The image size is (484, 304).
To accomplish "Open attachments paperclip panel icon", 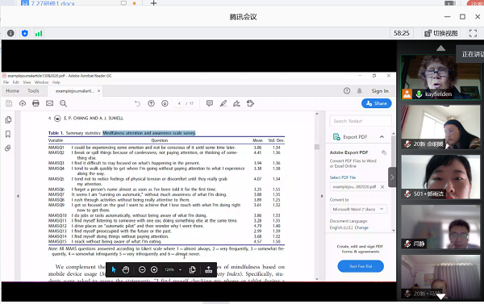I will [x=8, y=148].
